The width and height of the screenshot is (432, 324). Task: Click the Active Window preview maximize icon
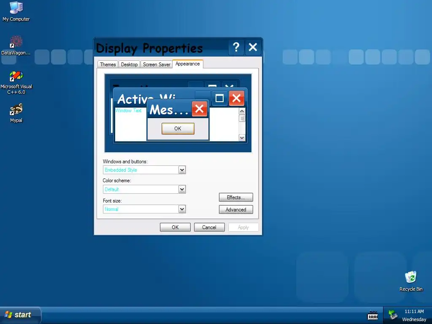click(x=219, y=98)
